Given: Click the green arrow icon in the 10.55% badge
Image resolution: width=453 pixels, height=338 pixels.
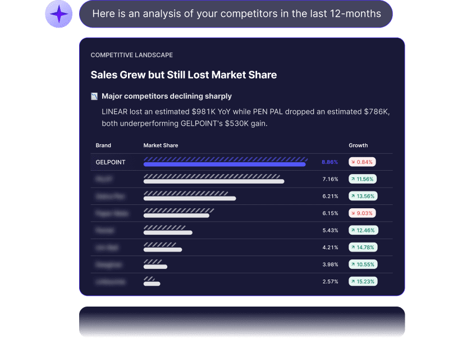Looking at the screenshot, I should (355, 264).
